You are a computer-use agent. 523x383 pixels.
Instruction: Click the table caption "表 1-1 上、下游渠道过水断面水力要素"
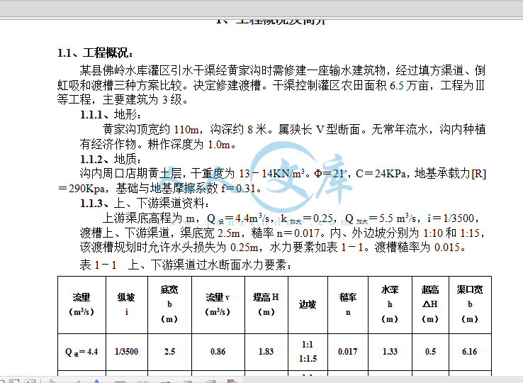pyautogui.click(x=186, y=265)
